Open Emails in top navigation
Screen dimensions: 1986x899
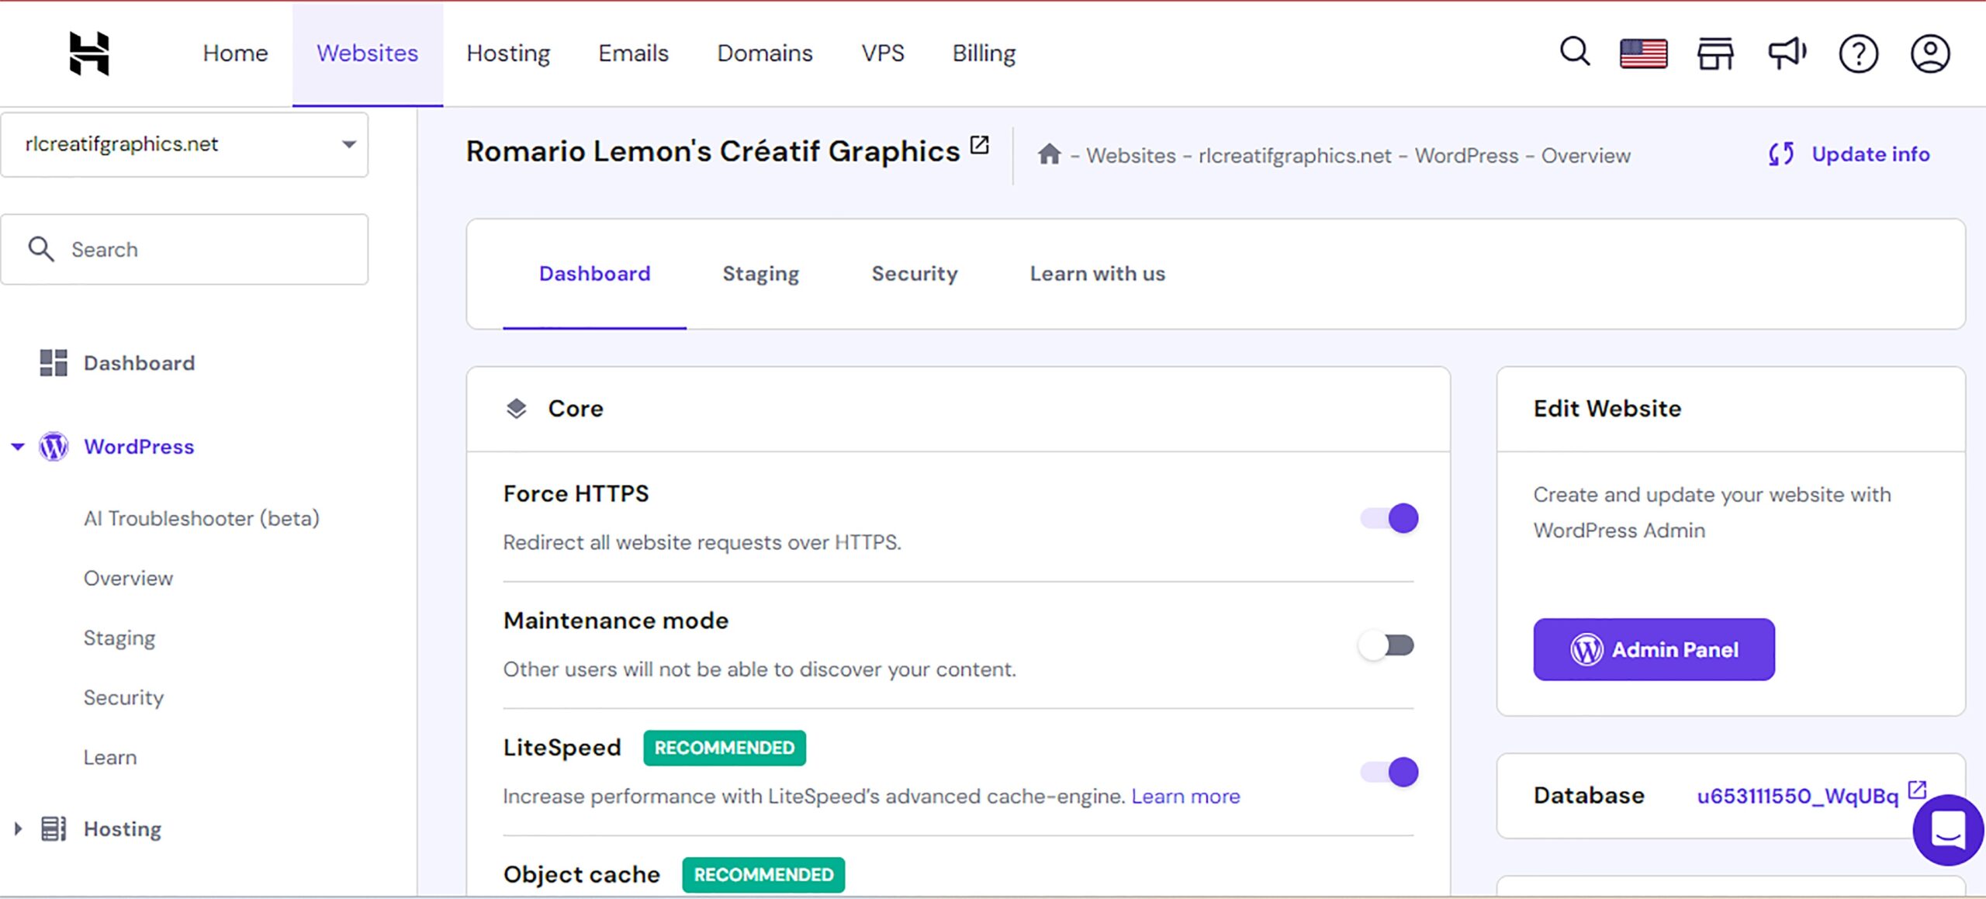pyautogui.click(x=633, y=53)
